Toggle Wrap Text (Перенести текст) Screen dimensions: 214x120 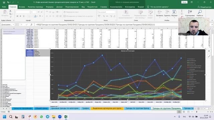point(71,12)
